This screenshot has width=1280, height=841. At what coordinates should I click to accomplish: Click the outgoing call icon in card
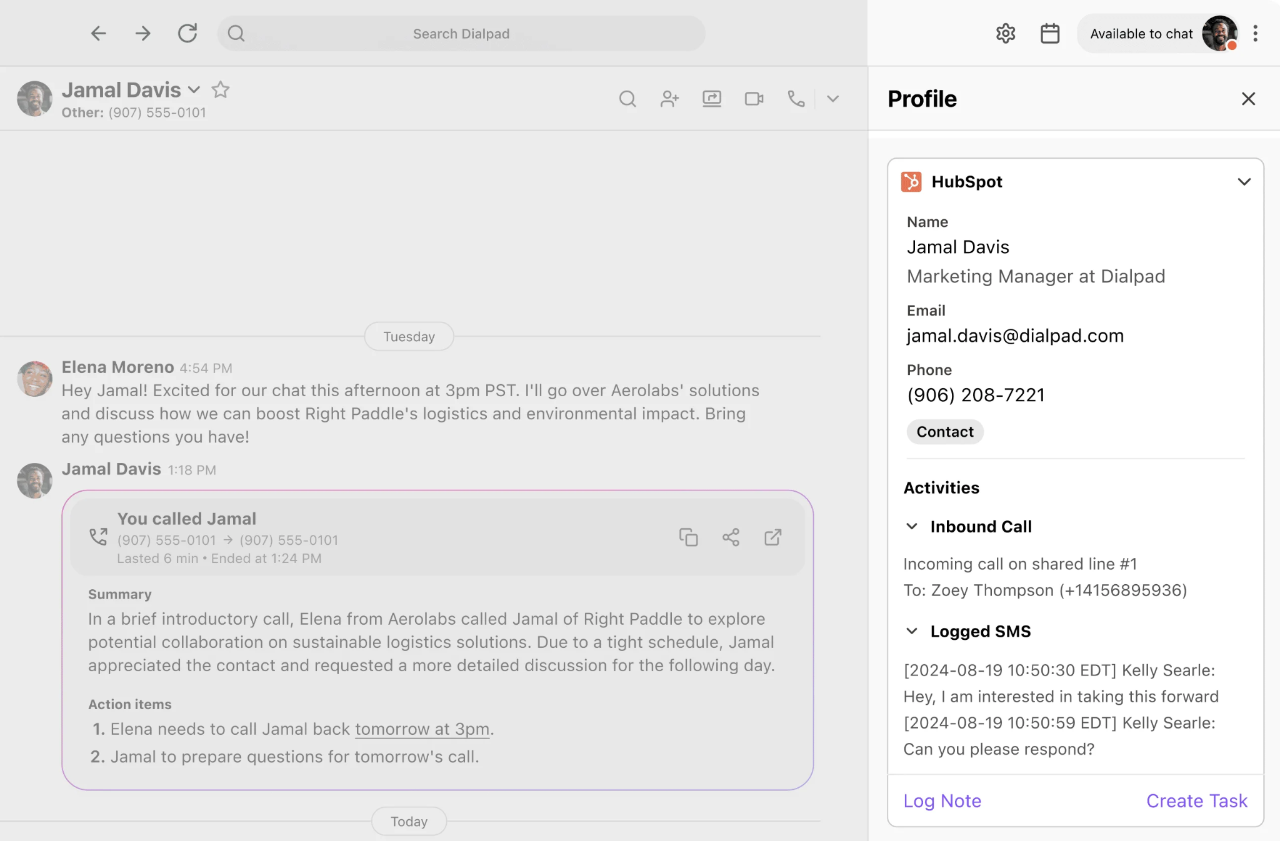pyautogui.click(x=98, y=537)
